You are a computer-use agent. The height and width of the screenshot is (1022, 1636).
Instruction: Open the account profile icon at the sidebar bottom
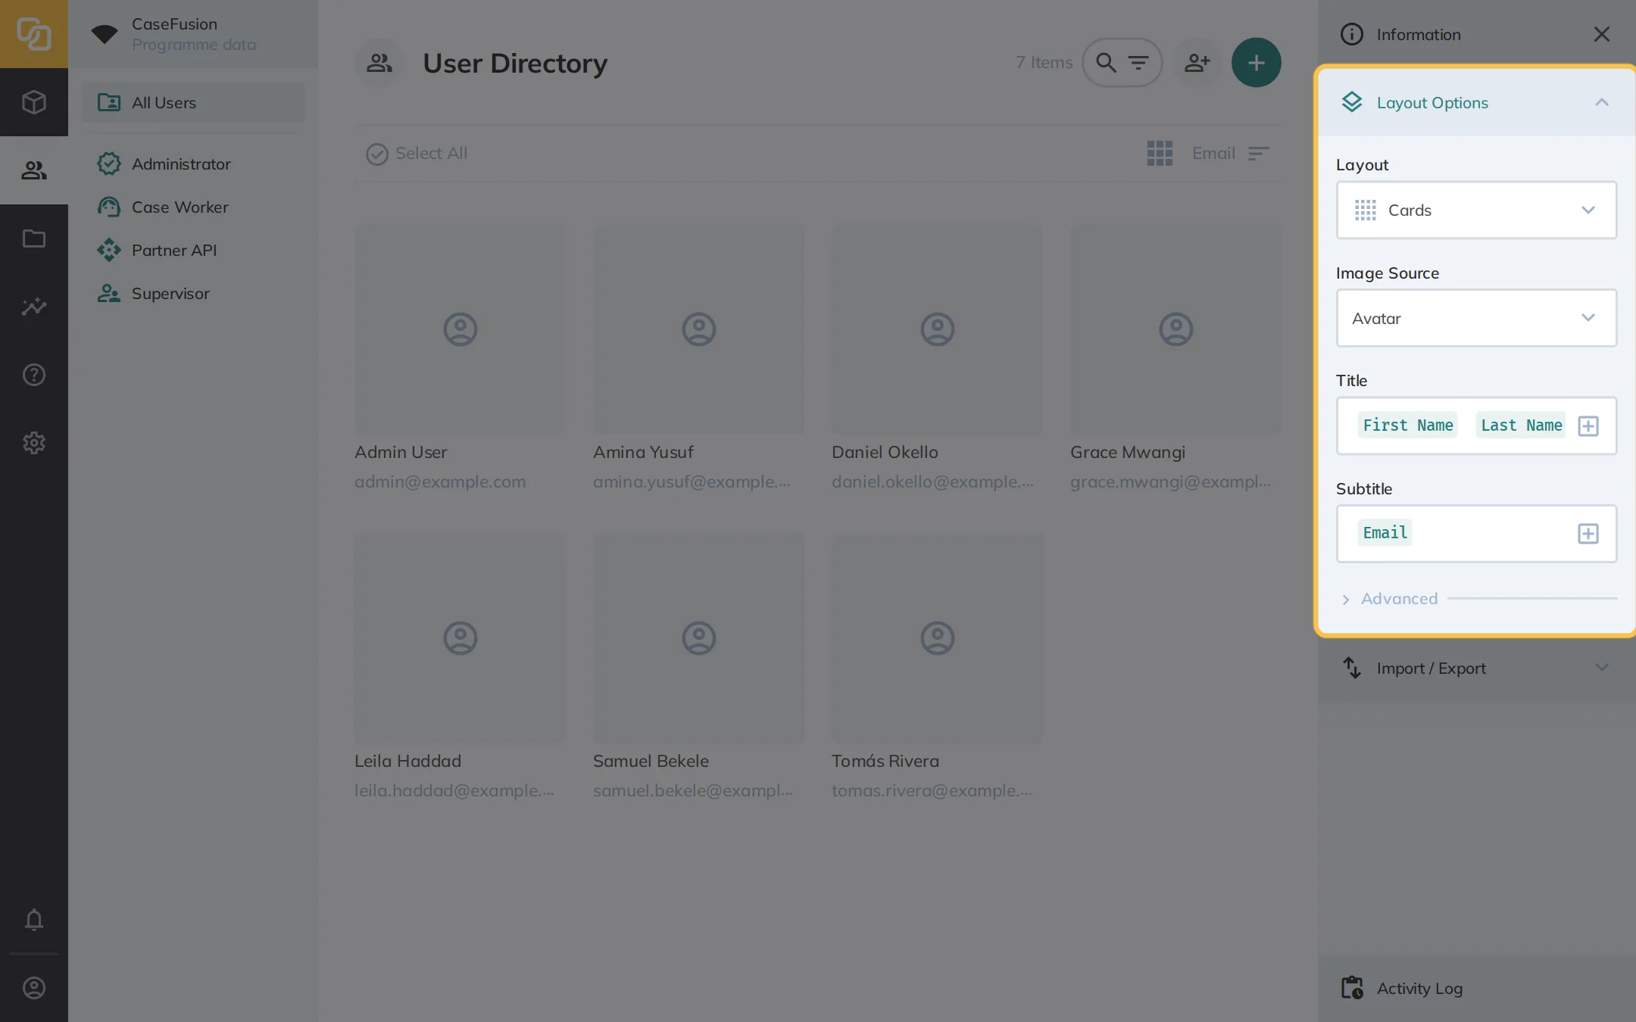tap(34, 988)
